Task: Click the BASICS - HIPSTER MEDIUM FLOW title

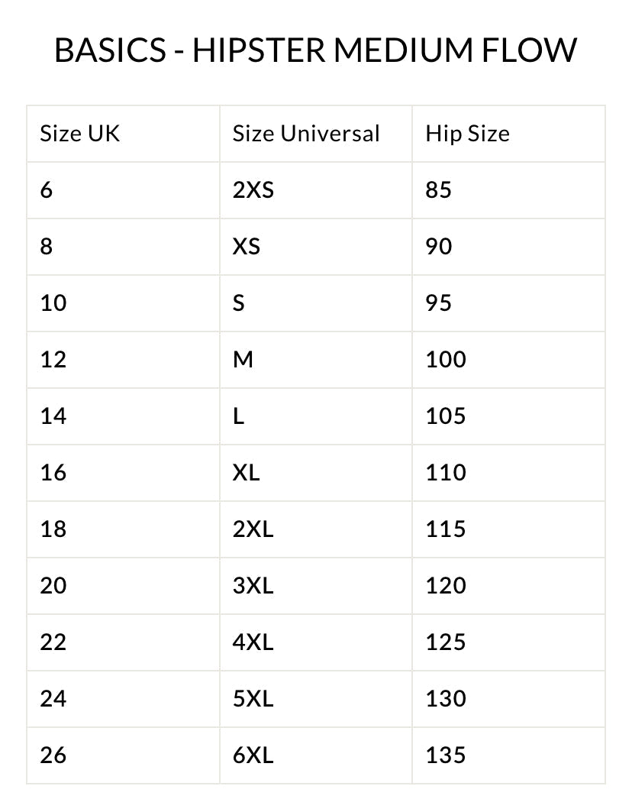Action: 316,50
